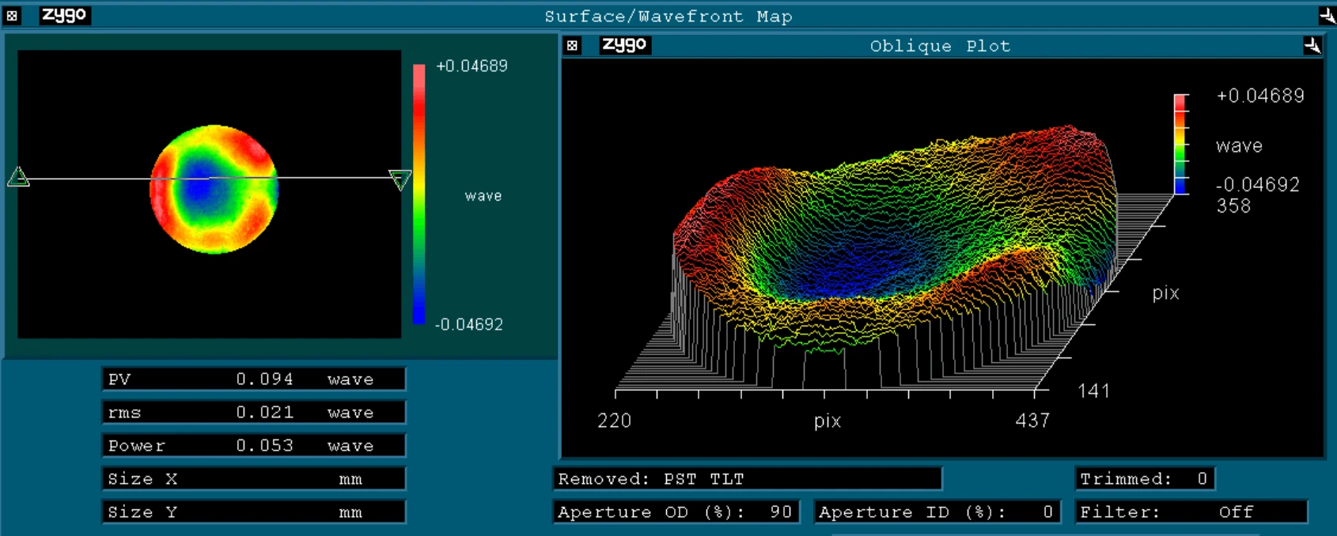Viewport: 1337px width, 536px height.
Task: Open the Oblique Plot window menu box icon
Action: (x=573, y=46)
